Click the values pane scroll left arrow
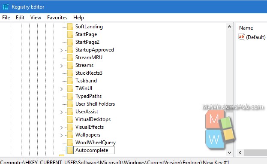The width and height of the screenshot is (267, 164). [240, 152]
